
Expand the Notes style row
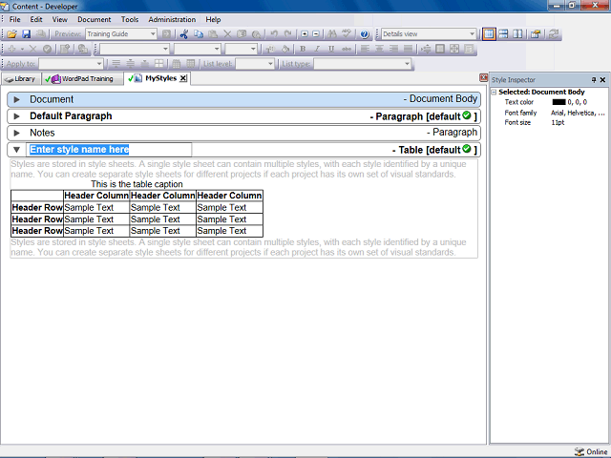[x=17, y=134]
